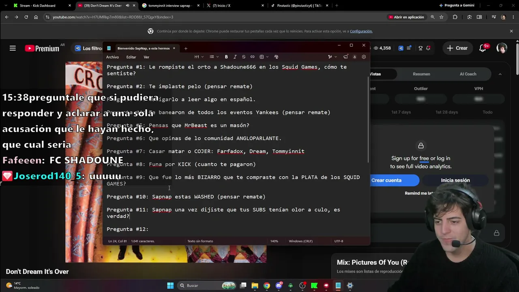
Task: Open the vidIQ trophy icon
Action: pos(420,48)
